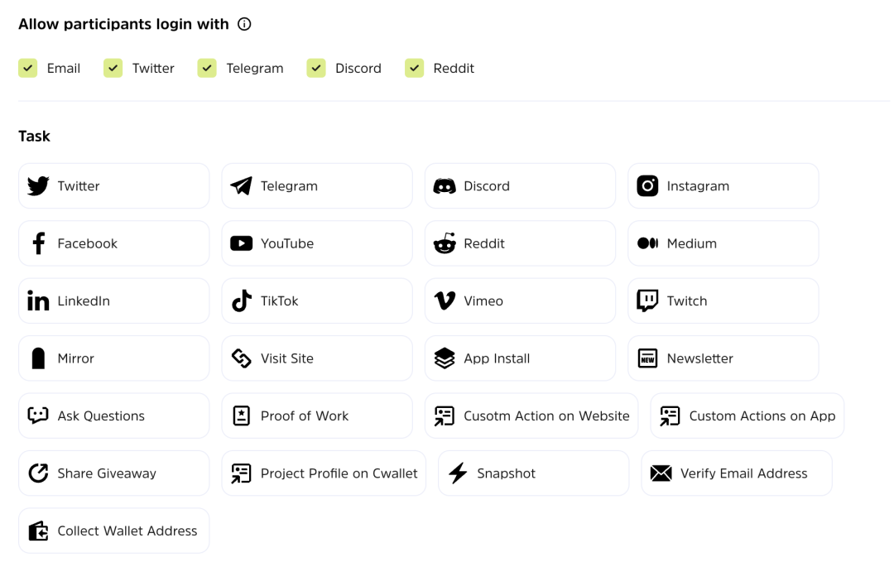Choose the Instagram camera icon
This screenshot has width=894, height=567.
point(647,186)
